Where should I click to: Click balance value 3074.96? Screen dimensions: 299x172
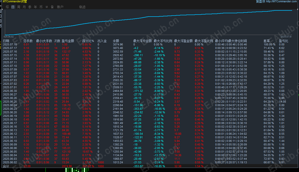click(x=118, y=45)
